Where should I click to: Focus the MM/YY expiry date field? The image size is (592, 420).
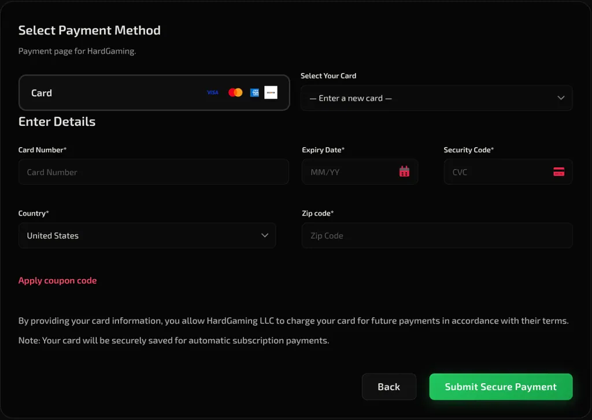[x=360, y=172]
